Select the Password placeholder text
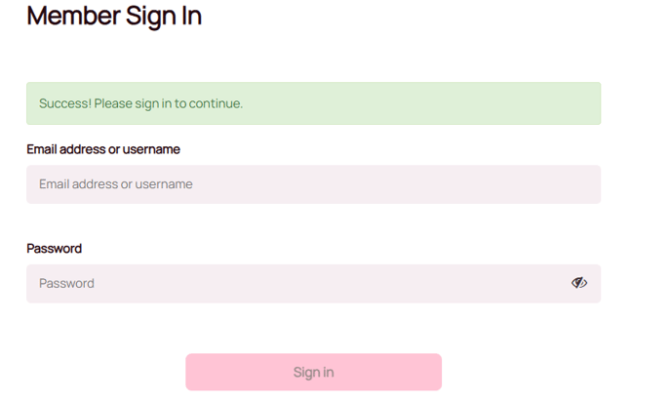This screenshot has width=671, height=400. [66, 284]
